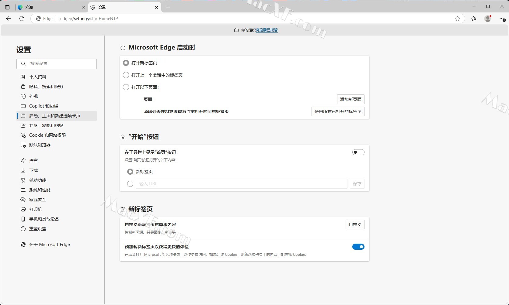
Task: Open 家庭安全 settings
Action: (57, 200)
